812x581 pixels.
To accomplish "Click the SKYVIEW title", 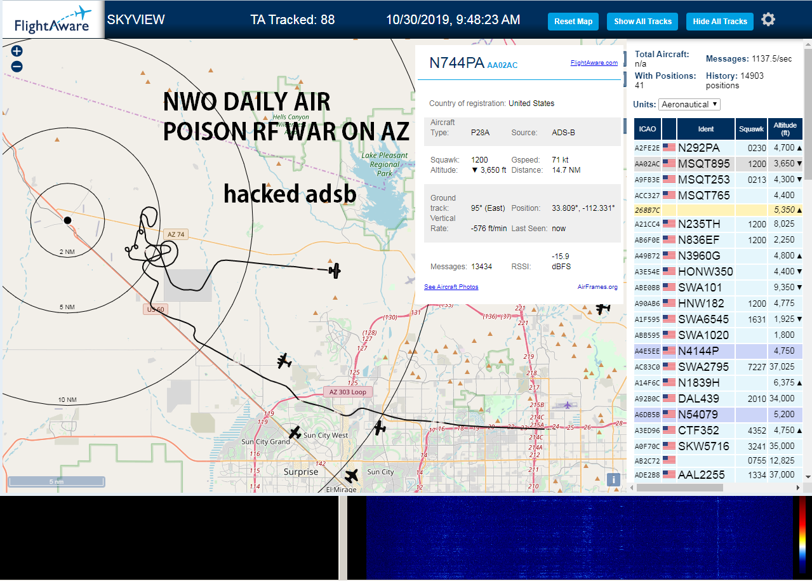I will tap(136, 20).
